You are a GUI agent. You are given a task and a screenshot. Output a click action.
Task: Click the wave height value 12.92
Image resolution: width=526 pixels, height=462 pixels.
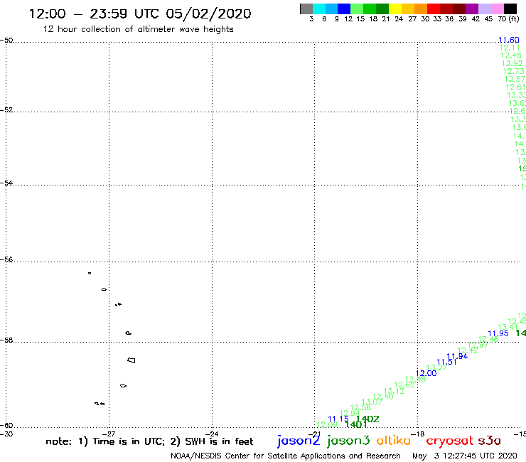coord(512,63)
